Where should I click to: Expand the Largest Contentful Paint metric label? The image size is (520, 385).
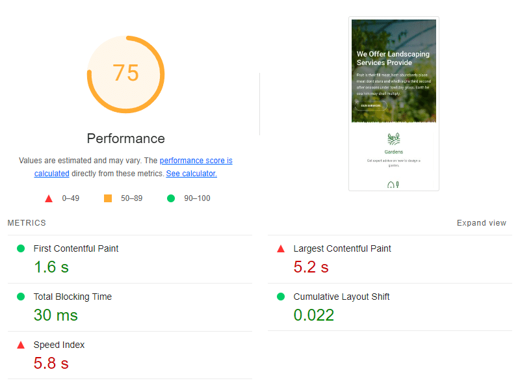[x=342, y=248]
